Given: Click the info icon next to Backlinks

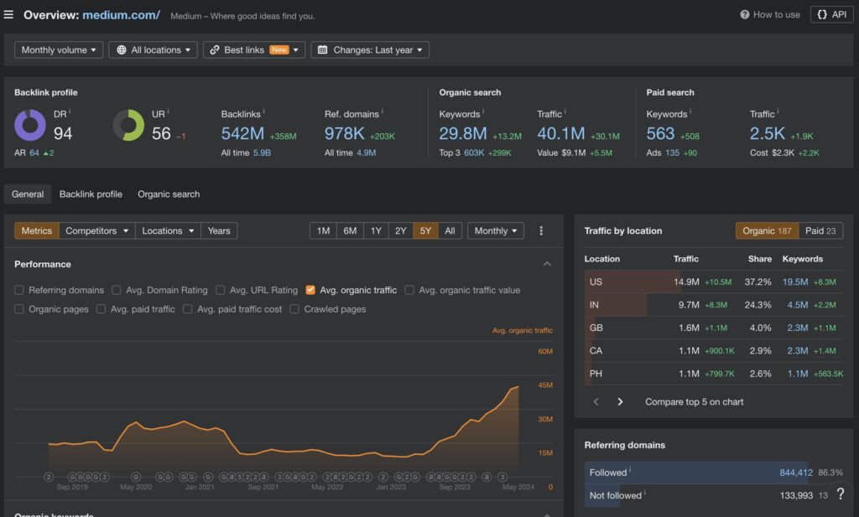Looking at the screenshot, I should tap(263, 111).
